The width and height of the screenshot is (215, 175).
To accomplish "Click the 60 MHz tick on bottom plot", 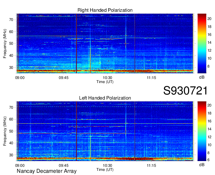I will point(11,119).
